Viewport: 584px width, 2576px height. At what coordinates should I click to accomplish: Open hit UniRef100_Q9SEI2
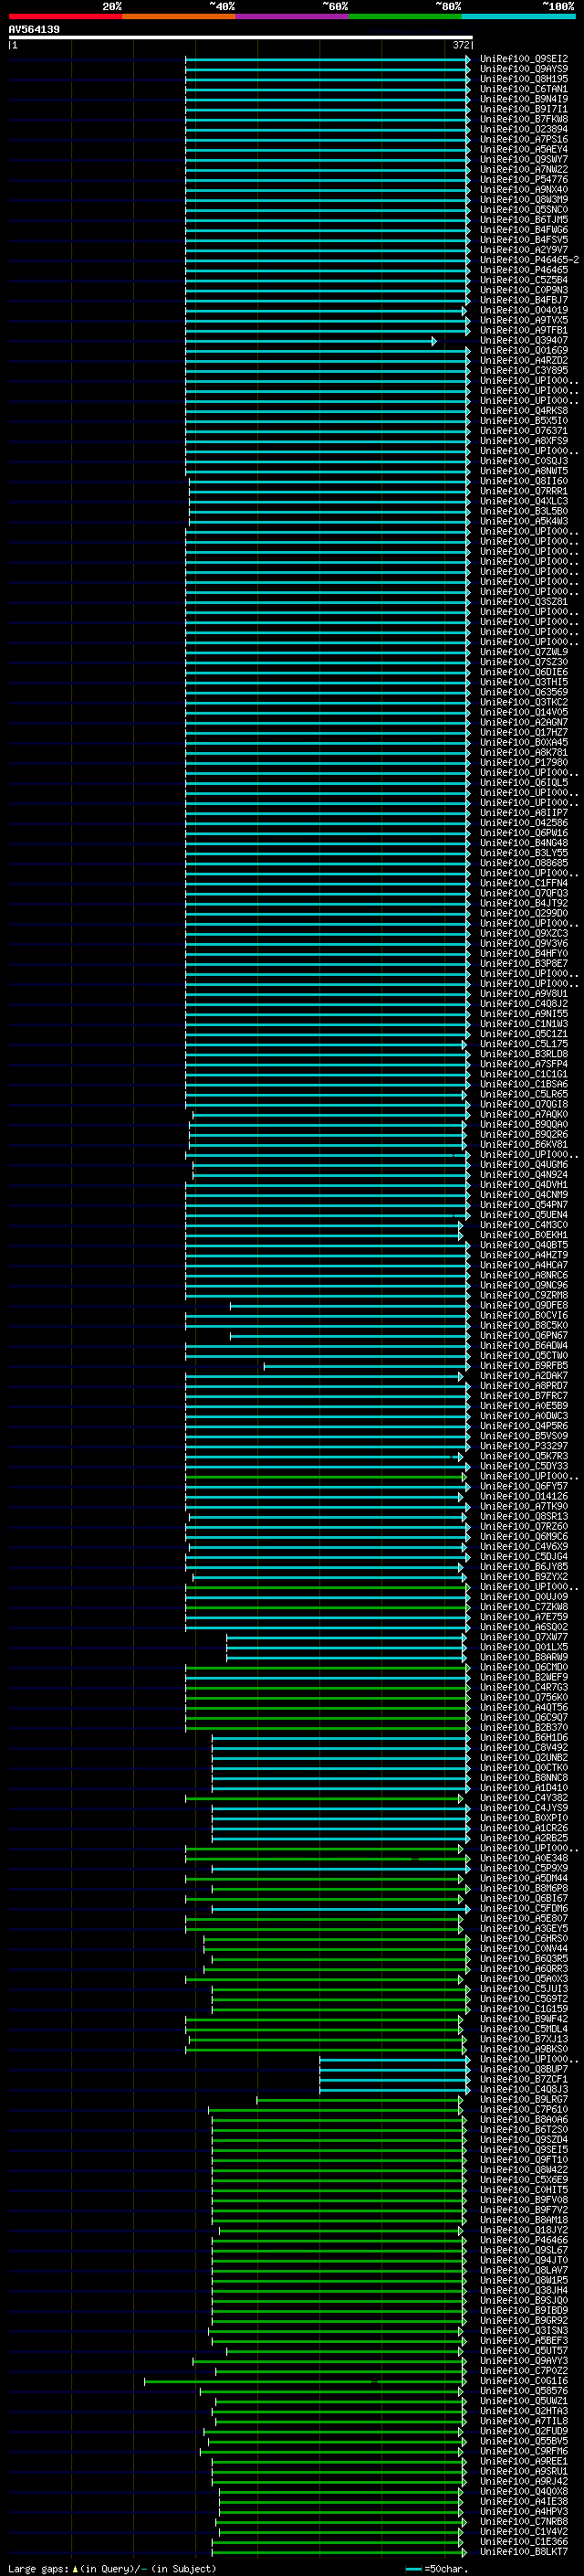(x=524, y=59)
